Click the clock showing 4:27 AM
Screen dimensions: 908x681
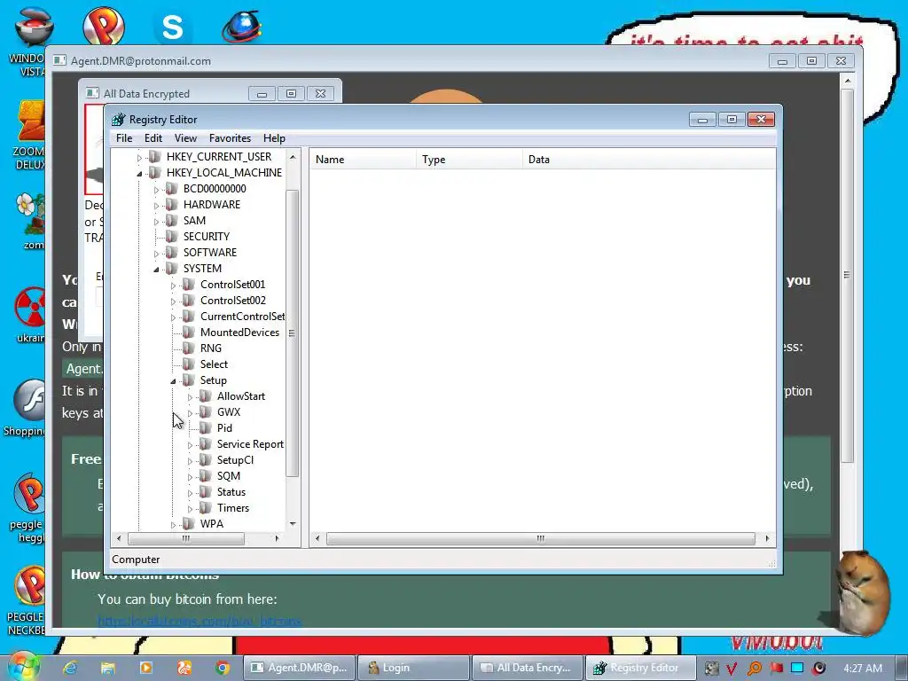click(863, 668)
